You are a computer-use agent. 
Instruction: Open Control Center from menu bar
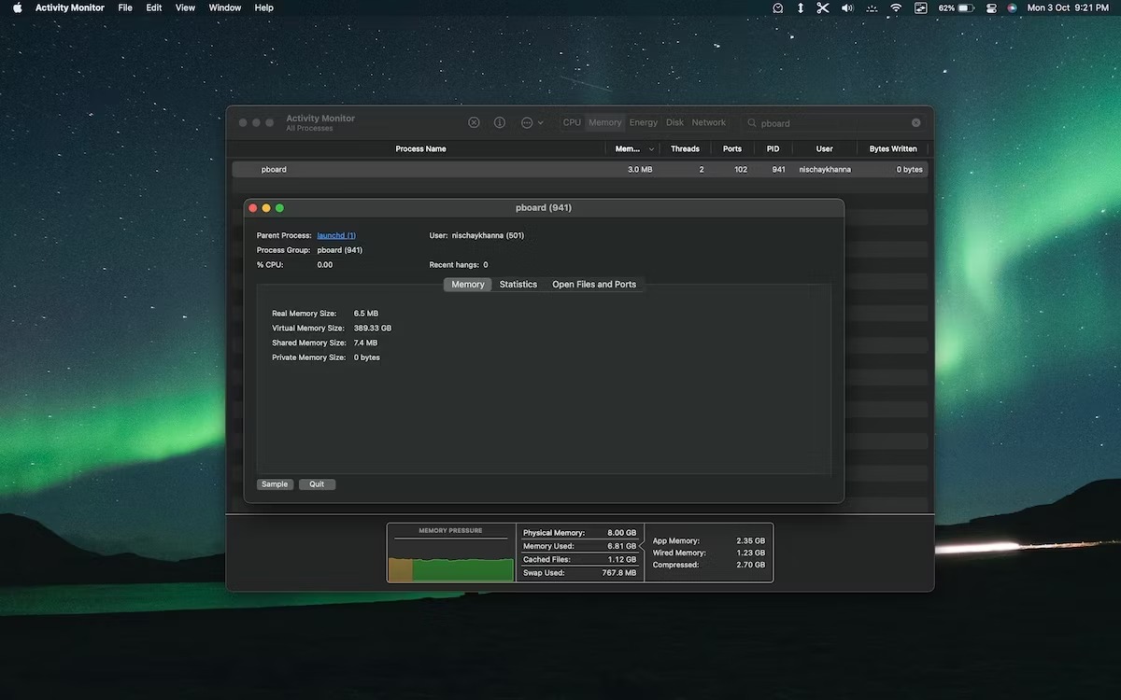(990, 7)
